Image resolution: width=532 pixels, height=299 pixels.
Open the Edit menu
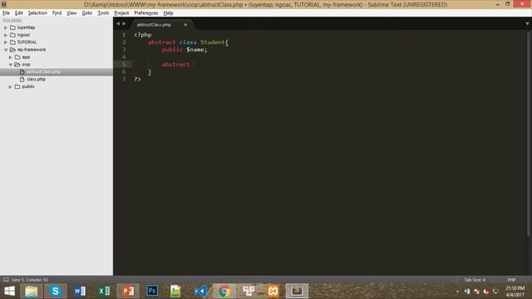coord(18,13)
